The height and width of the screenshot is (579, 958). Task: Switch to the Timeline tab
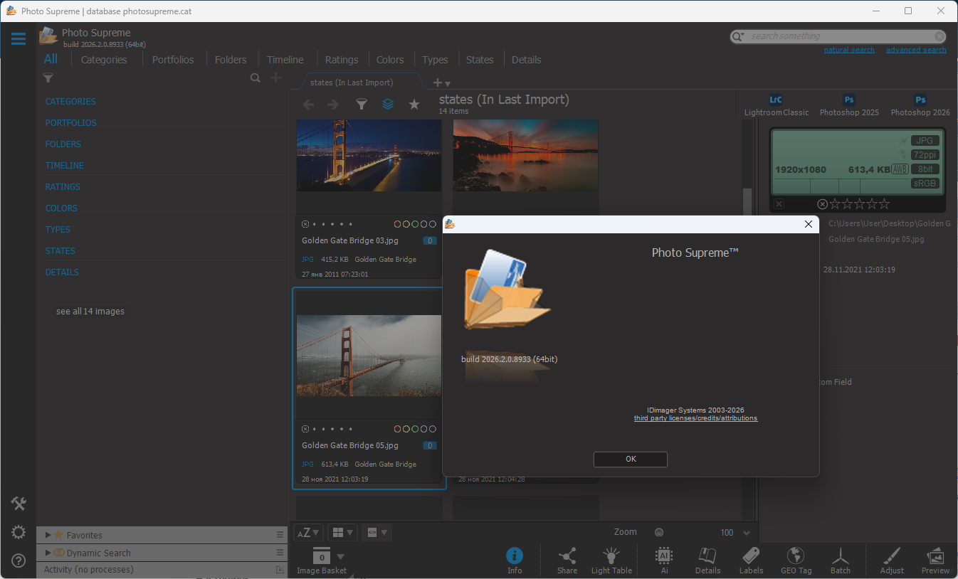coord(285,60)
